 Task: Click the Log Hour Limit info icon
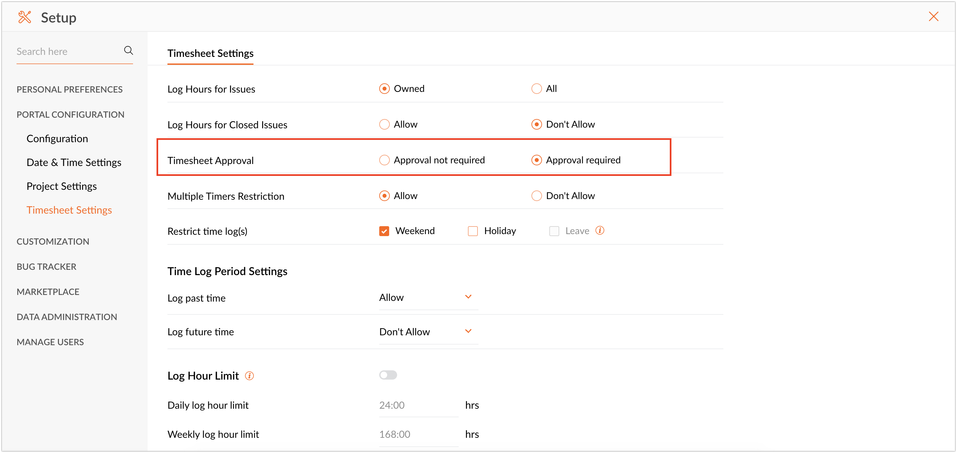click(249, 376)
